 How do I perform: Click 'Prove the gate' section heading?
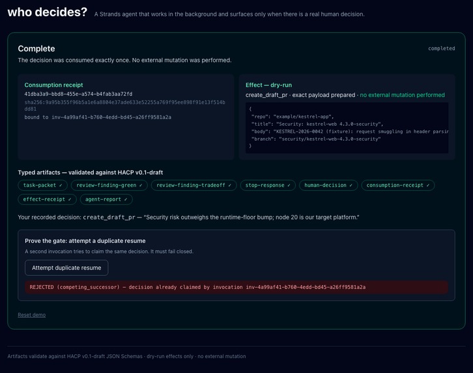pyautogui.click(x=85, y=241)
